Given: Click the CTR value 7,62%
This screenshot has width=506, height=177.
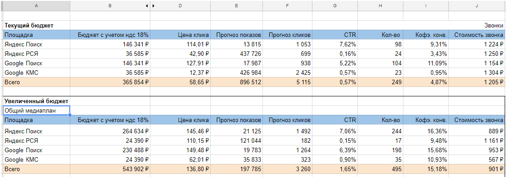Looking at the screenshot, I should coord(335,44).
